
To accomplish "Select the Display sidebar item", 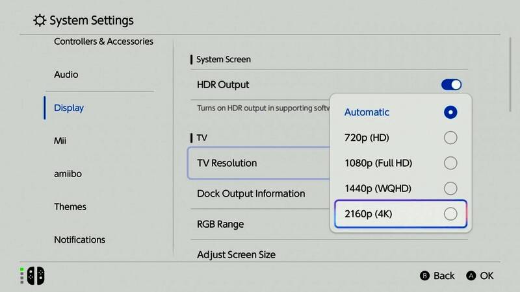I will [x=69, y=108].
